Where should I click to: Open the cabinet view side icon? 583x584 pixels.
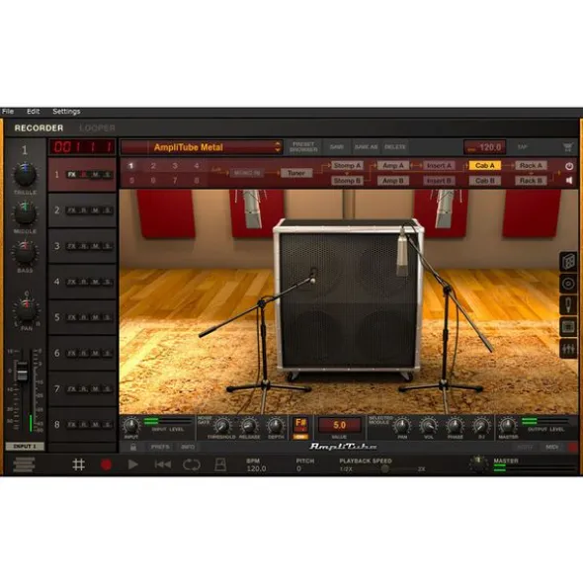pyautogui.click(x=568, y=261)
